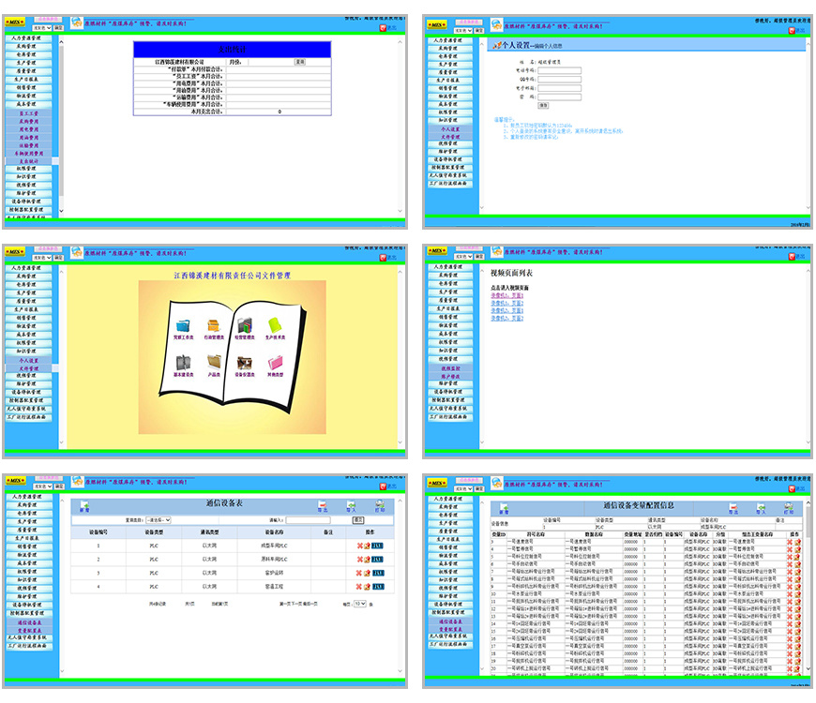Select 通信设备表 submenu in 通信设备表 window sidebar
Viewport: 816px width, 703px height.
[29, 623]
